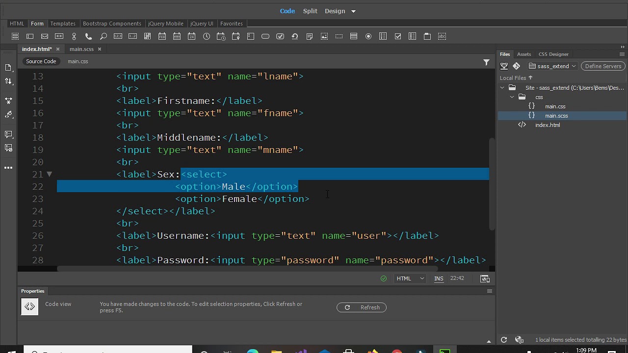Click the horizontal code editor scrollbar
628x353 pixels.
coord(247,269)
